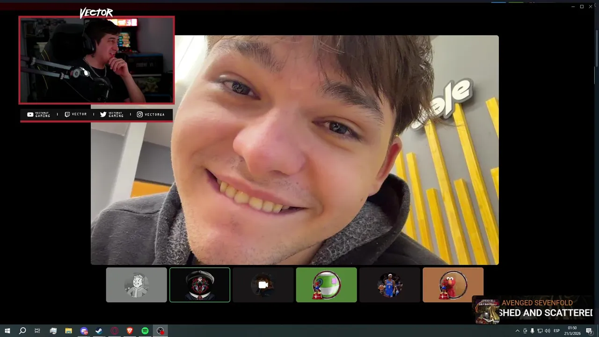
Task: Launch the Brave browser from the taskbar
Action: 130,331
